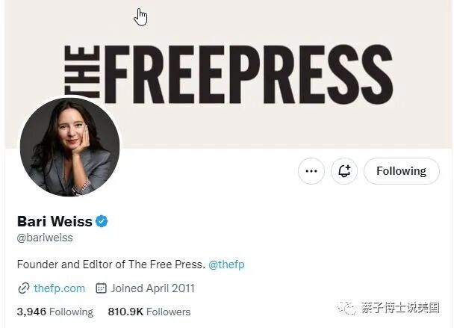Image resolution: width=454 pixels, height=328 pixels.
Task: Click the FREEPRESS wordmark in the banner
Action: (x=249, y=75)
